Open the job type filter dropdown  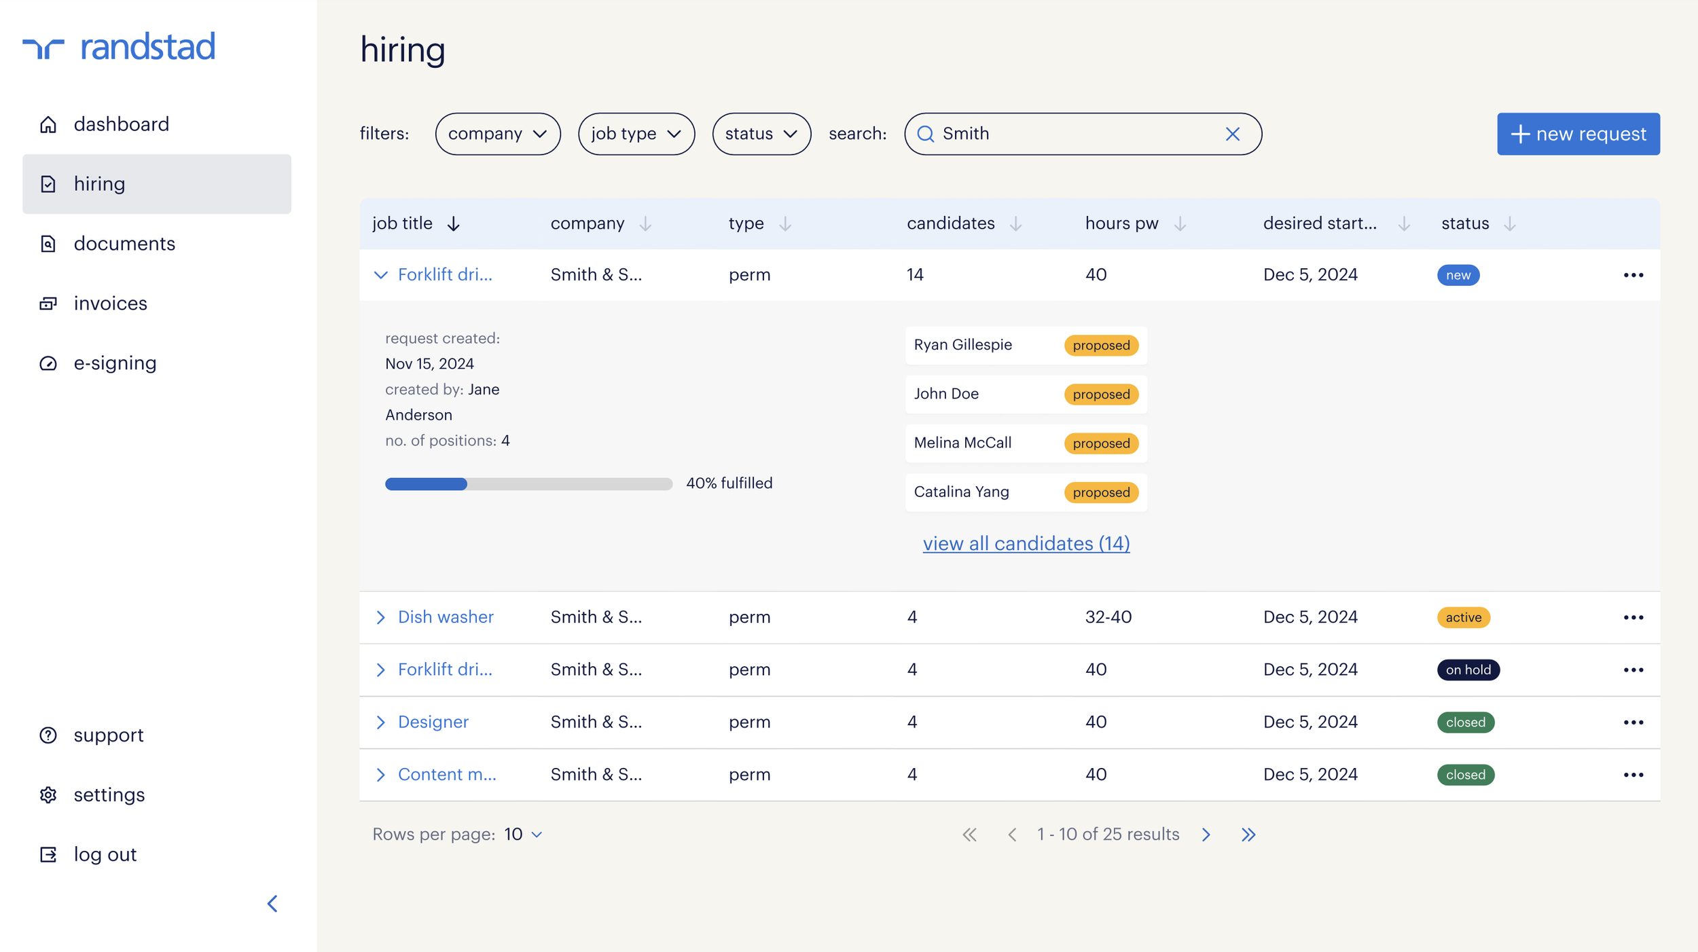point(636,134)
